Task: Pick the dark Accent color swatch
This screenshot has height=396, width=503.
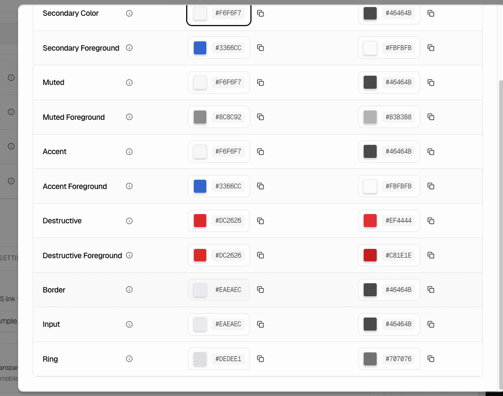Action: tap(370, 151)
